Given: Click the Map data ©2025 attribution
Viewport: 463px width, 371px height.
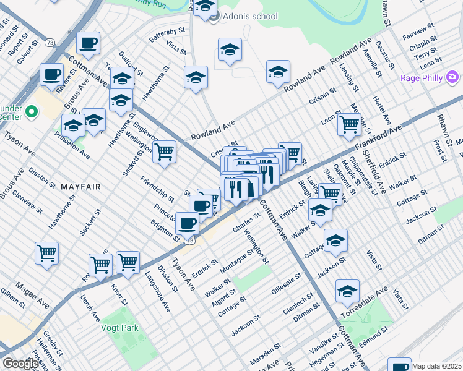Looking at the screenshot, I should point(436,367).
